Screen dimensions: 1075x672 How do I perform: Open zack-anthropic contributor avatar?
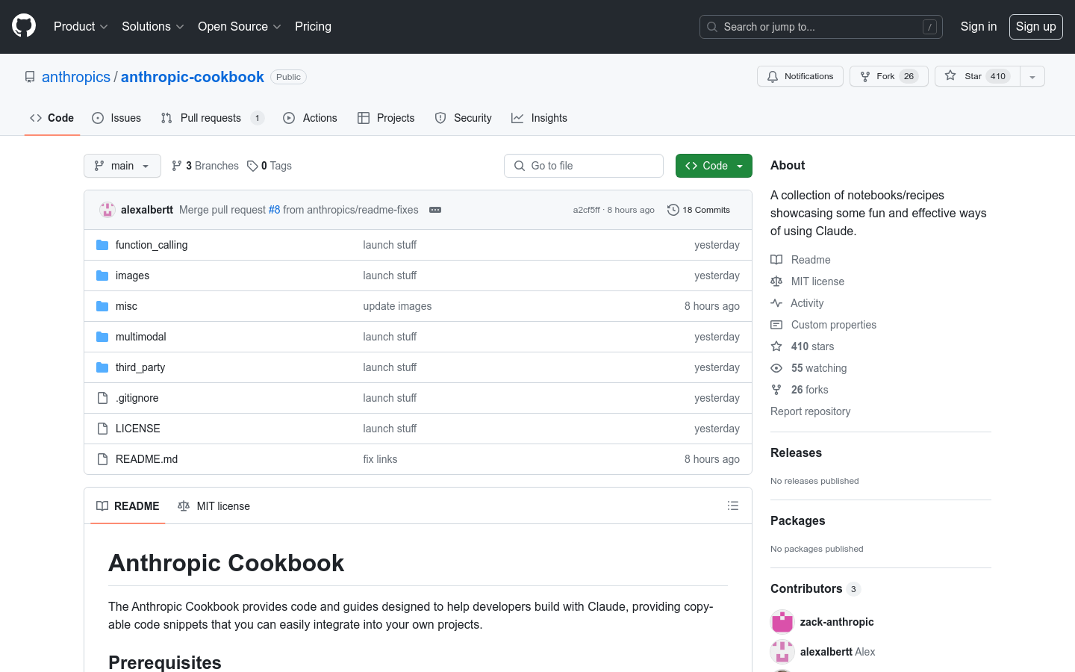(x=782, y=621)
